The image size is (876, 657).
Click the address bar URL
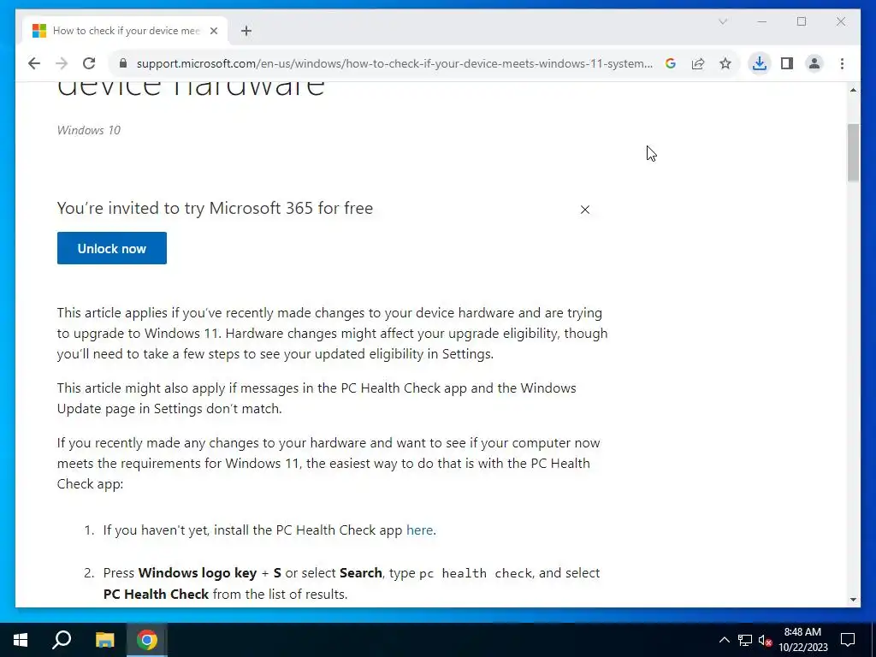pyautogui.click(x=394, y=63)
